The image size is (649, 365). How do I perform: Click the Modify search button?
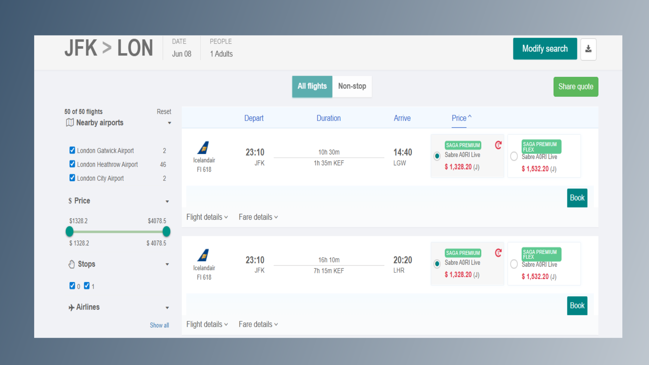point(545,49)
